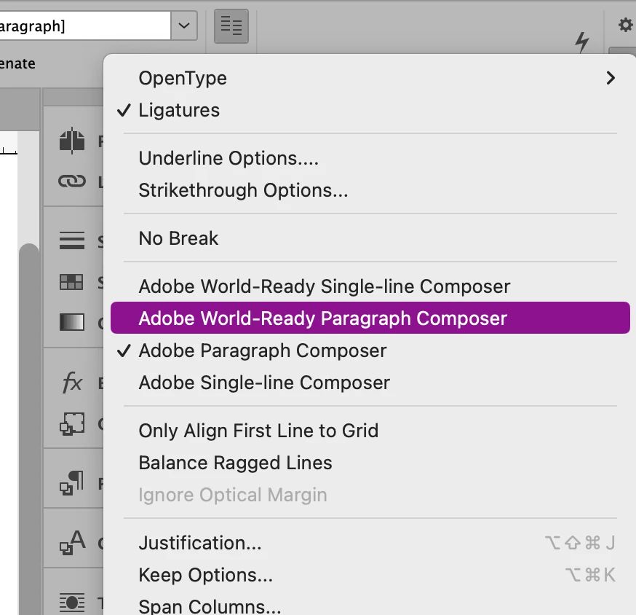
Task: Toggle the Ligatures option
Action: [x=370, y=110]
